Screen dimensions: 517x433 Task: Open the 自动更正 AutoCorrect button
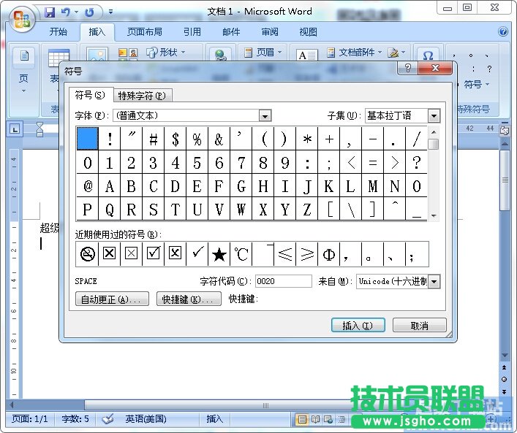pos(113,299)
